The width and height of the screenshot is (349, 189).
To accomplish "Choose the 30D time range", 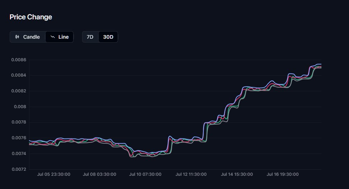I will pyautogui.click(x=108, y=37).
